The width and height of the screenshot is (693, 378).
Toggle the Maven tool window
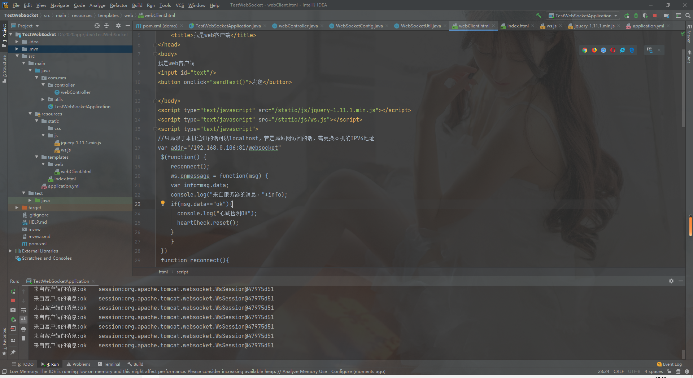coord(689,34)
